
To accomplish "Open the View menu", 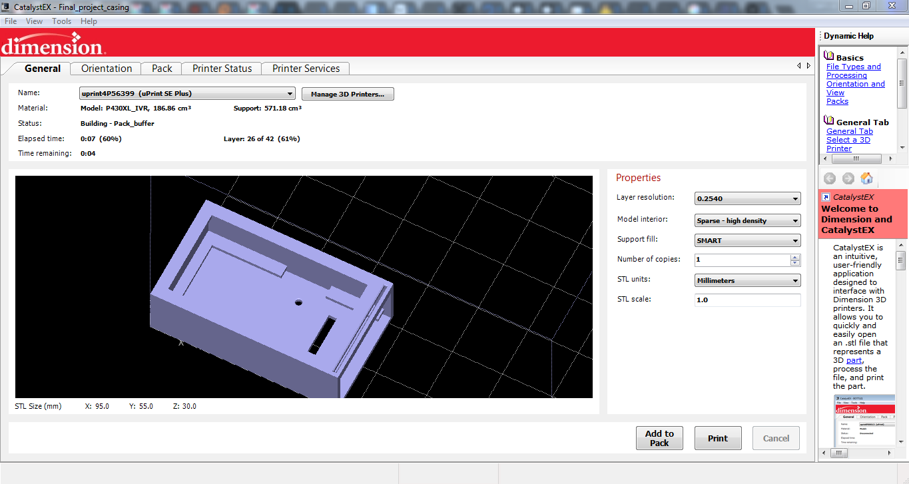I will tap(34, 21).
